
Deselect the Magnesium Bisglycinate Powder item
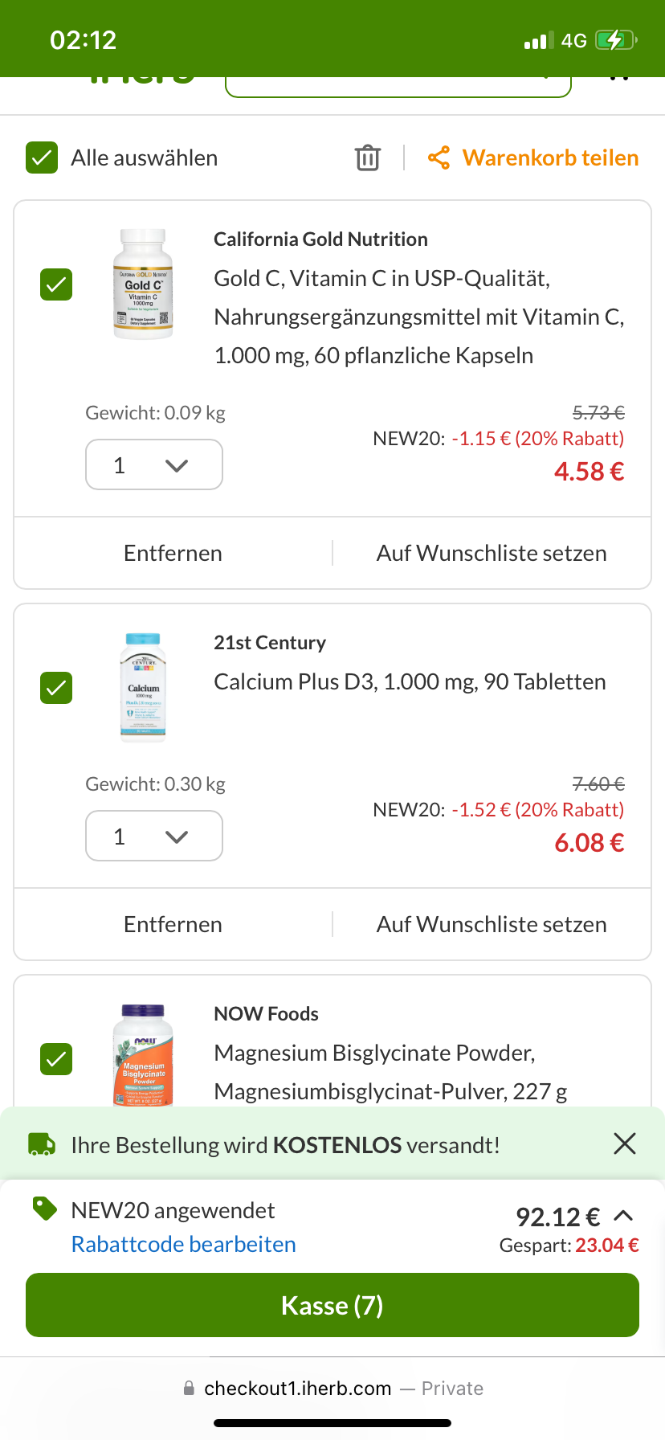[x=56, y=1059]
